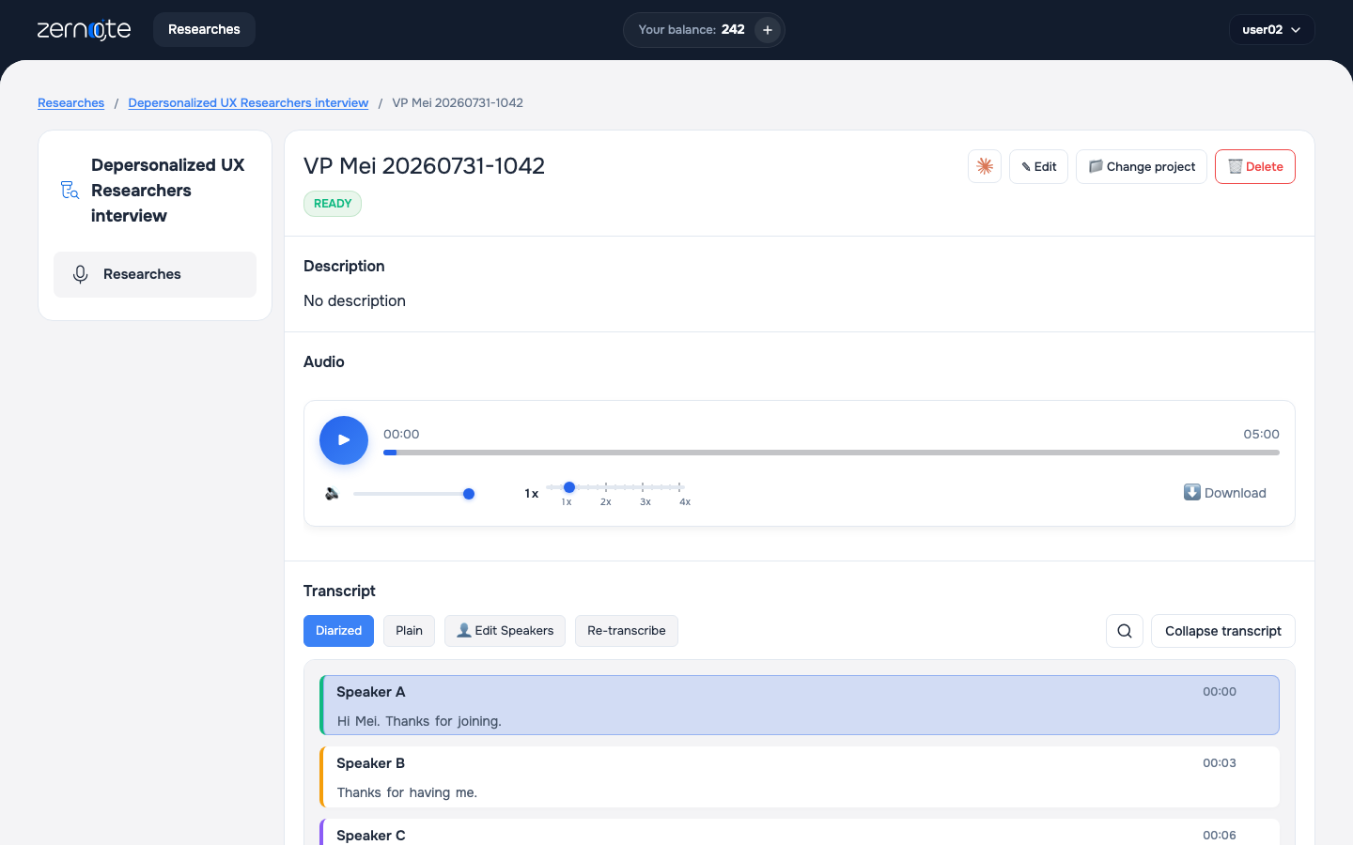The height and width of the screenshot is (845, 1353).
Task: Open the Zernote logo home link
Action: [84, 30]
